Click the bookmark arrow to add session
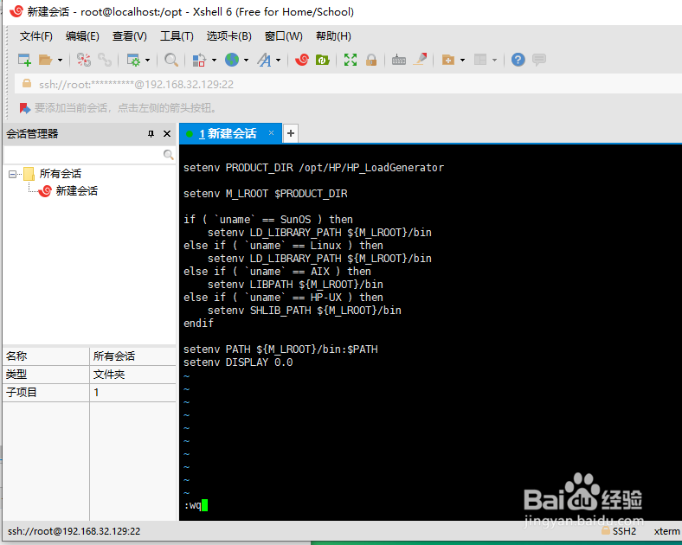Viewport: 682px width, 545px height. pyautogui.click(x=25, y=108)
